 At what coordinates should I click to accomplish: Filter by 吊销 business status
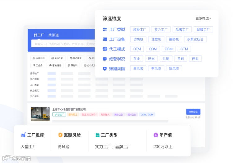[181, 59]
